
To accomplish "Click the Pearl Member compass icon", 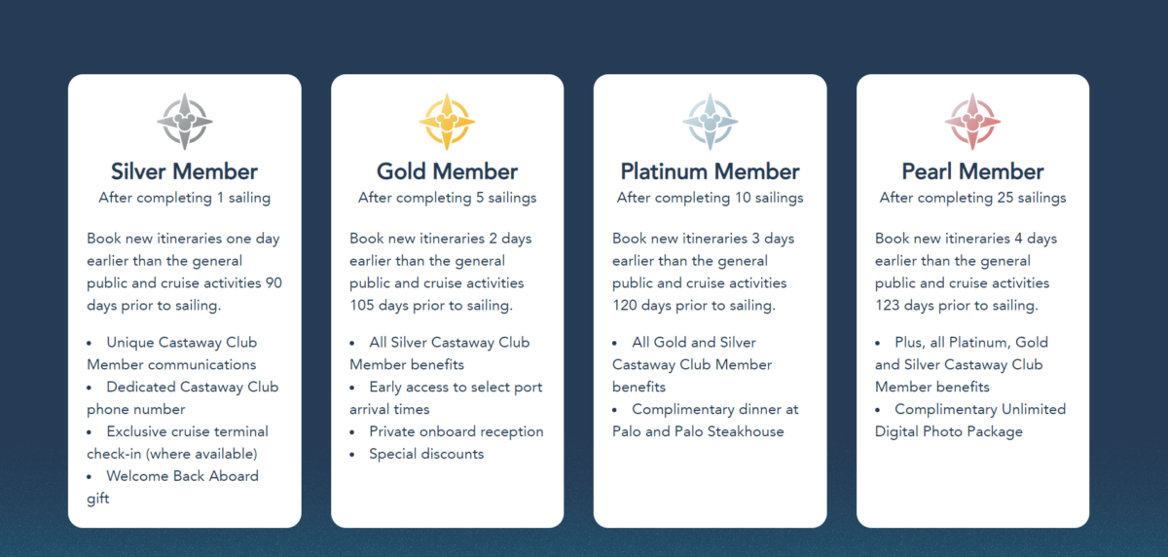I will [972, 122].
